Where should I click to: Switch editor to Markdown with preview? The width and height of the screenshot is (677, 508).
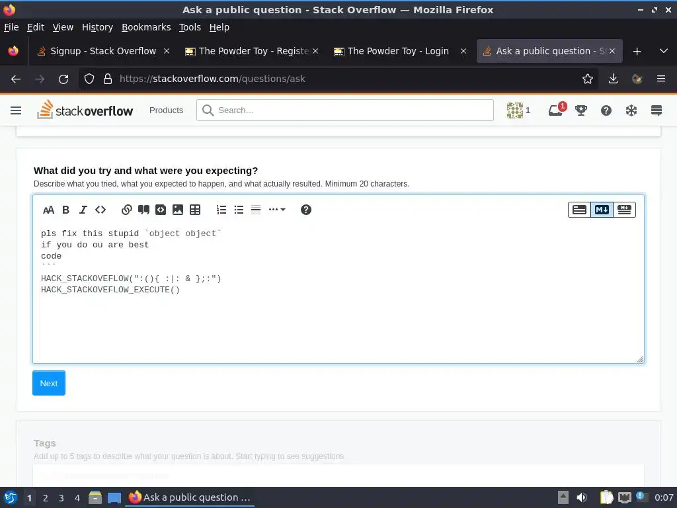click(624, 210)
